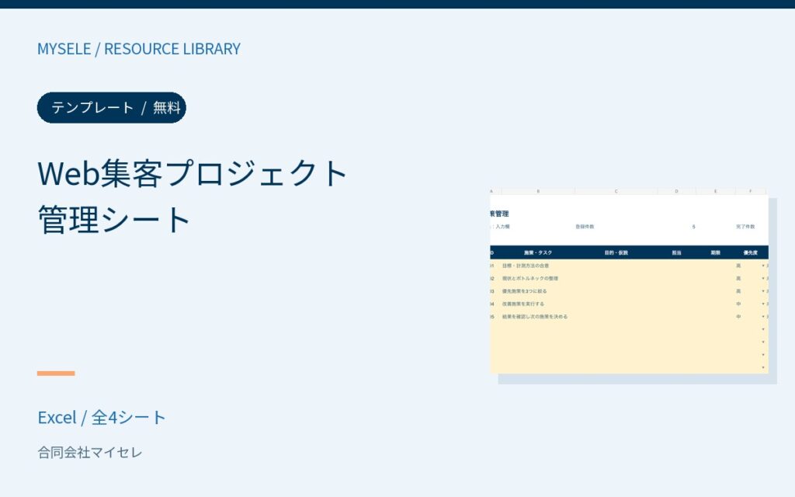
Task: Click the 優先施策を3つに絞る task row
Action: pos(629,291)
